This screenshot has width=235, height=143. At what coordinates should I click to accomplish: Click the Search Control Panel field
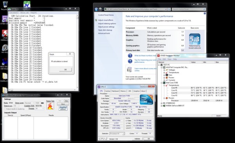coord(189,9)
